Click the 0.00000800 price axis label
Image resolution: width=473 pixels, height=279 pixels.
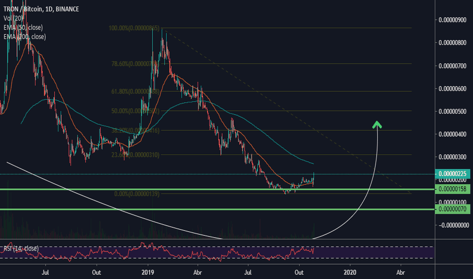(453, 43)
